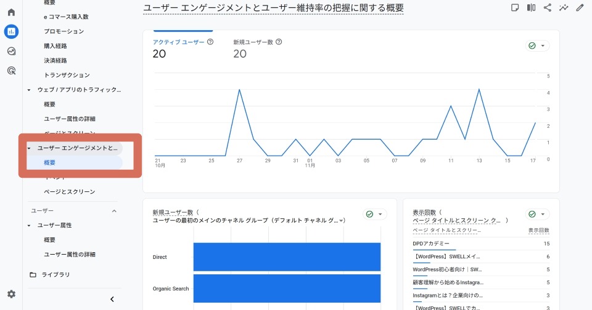592x310 pixels.
Task: Collapse the ユーザー section chevron
Action: [113, 211]
